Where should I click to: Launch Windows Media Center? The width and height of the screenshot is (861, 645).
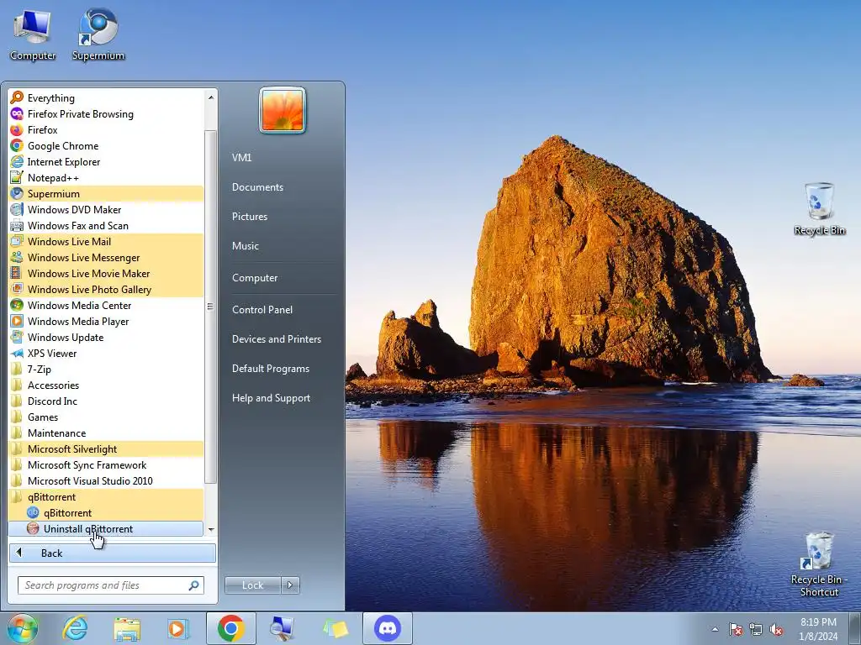(x=106, y=305)
